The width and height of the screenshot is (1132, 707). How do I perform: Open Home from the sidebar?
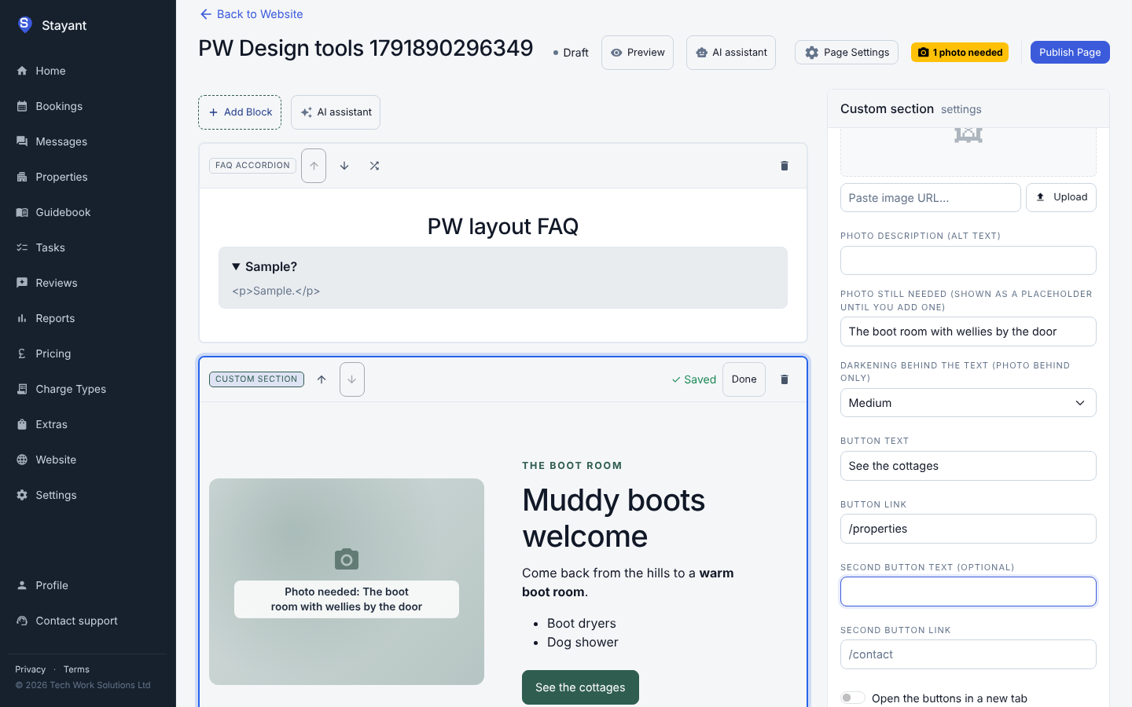(88, 71)
